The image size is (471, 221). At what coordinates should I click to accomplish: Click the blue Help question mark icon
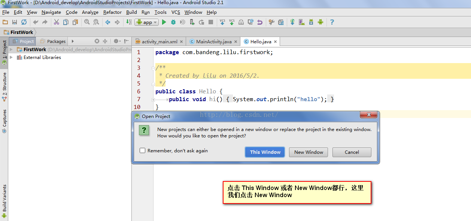click(x=332, y=22)
